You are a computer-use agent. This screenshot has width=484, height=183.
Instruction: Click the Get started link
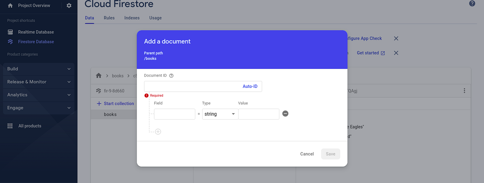tap(368, 53)
